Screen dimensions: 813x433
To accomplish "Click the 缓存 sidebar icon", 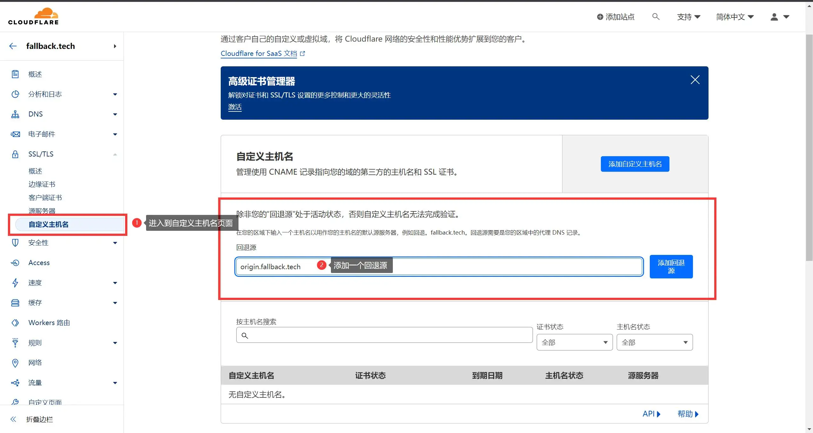I will 15,303.
